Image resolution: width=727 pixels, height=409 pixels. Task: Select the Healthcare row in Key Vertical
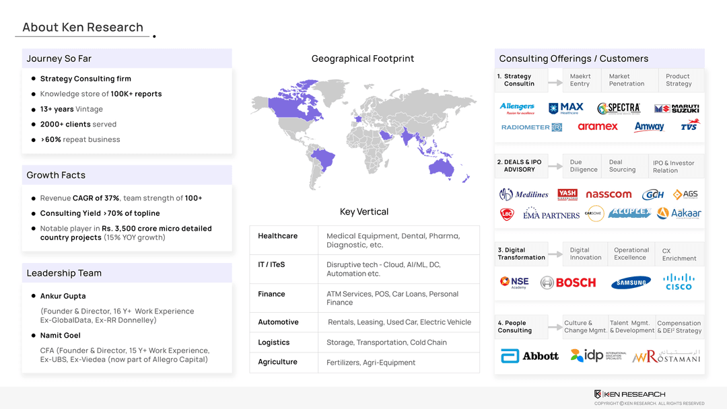pos(364,240)
